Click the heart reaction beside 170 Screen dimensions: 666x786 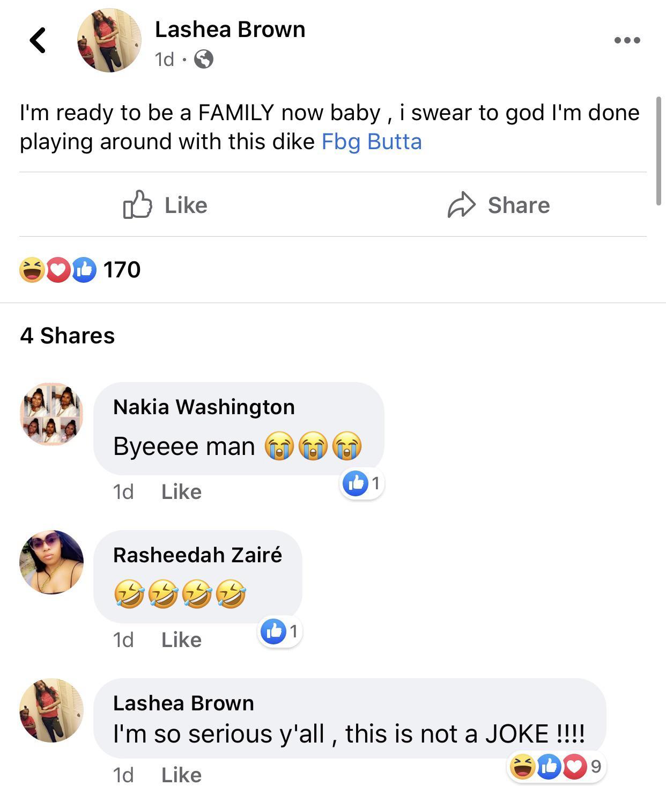tap(58, 269)
